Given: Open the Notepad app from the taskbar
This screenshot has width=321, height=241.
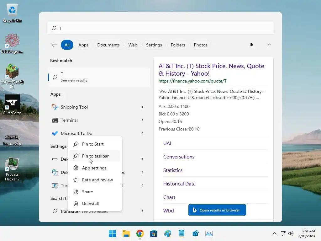Looking at the screenshot, I should click(x=182, y=233).
